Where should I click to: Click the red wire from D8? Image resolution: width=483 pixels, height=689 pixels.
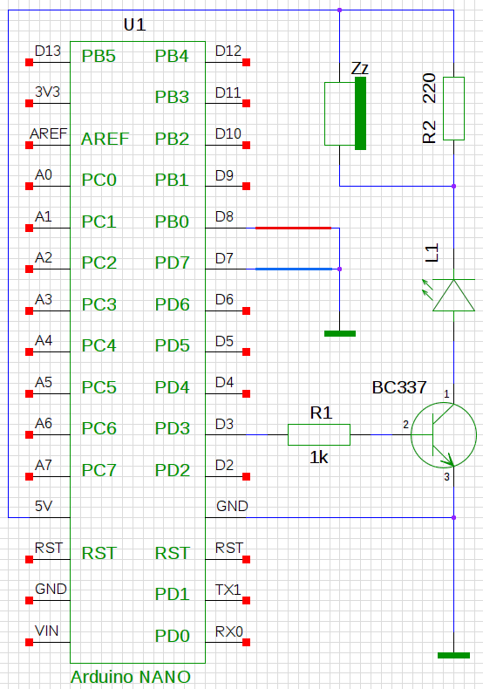click(x=293, y=228)
